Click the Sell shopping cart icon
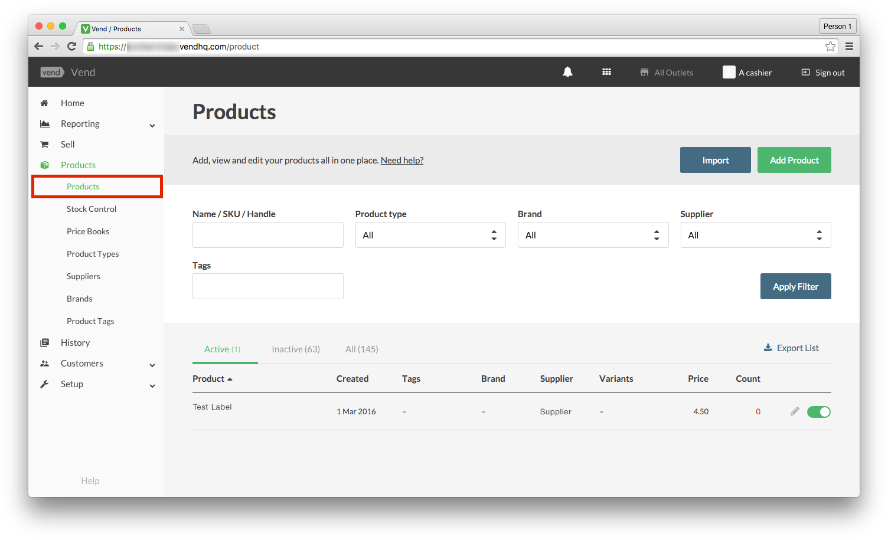This screenshot has height=540, width=888. [44, 145]
